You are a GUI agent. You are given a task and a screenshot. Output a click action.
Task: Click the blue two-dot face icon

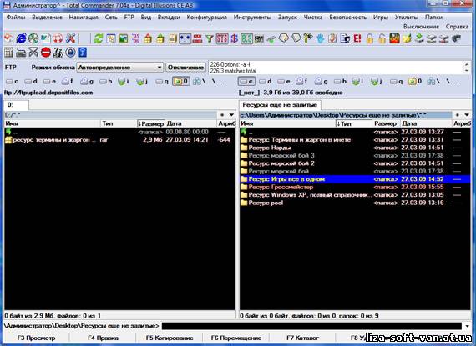tap(185, 39)
